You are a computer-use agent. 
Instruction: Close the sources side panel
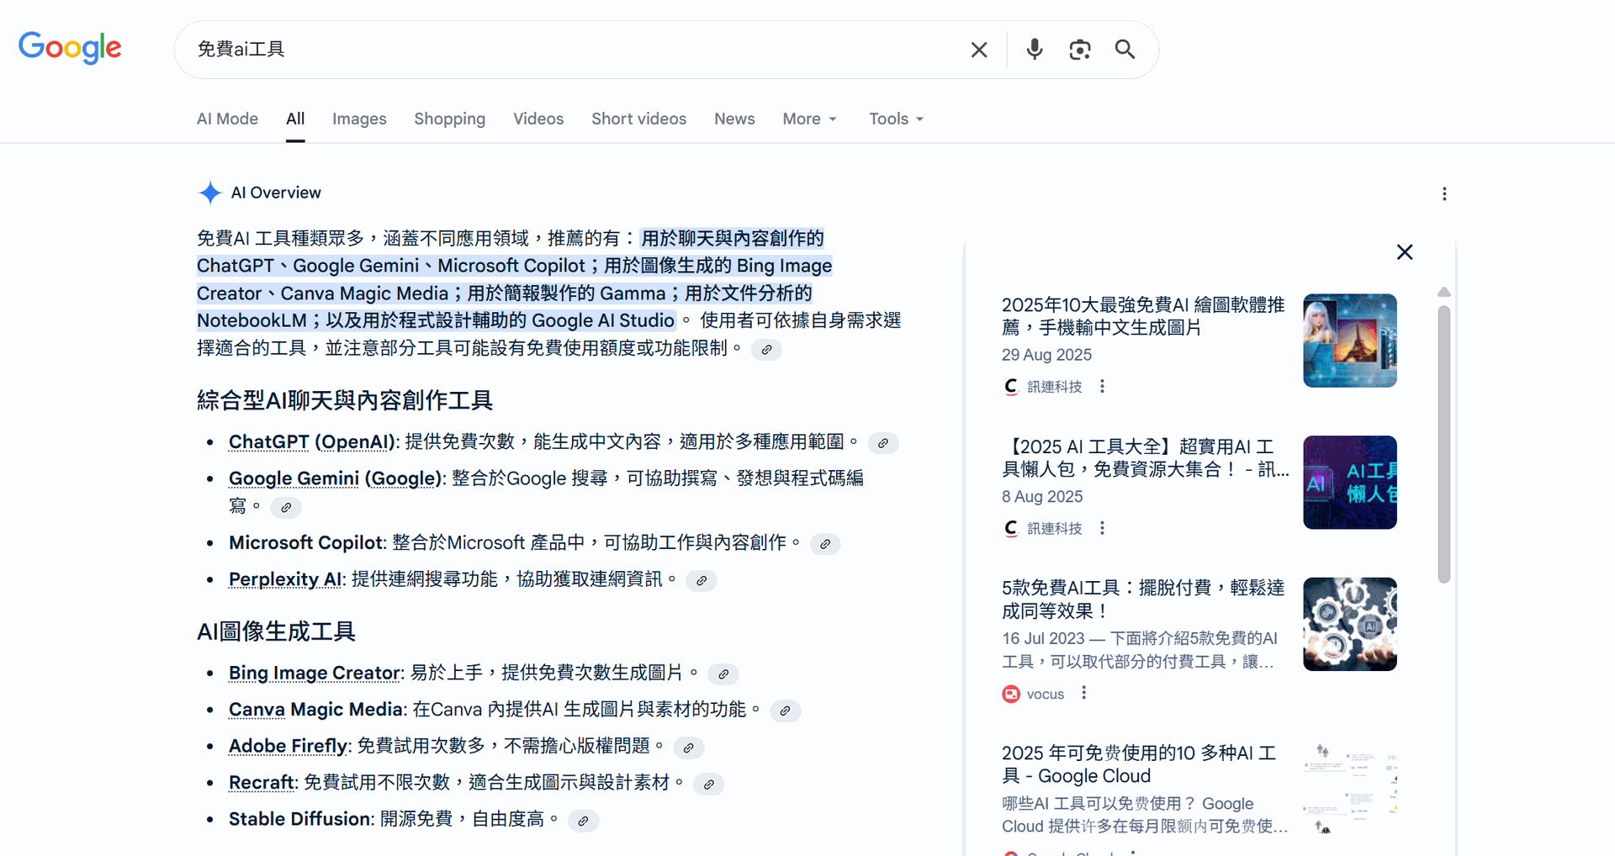point(1405,252)
